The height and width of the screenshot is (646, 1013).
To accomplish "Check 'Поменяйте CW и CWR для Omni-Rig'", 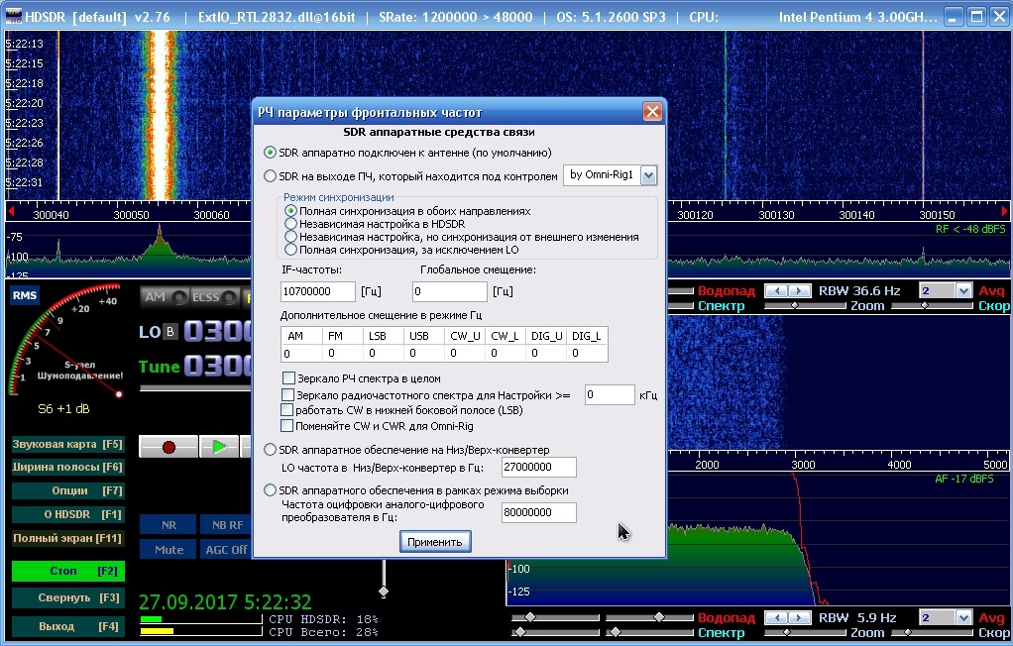I will pos(286,426).
